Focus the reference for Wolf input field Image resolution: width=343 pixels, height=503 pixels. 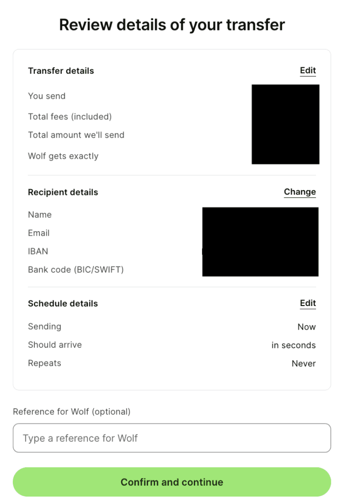[x=172, y=438]
